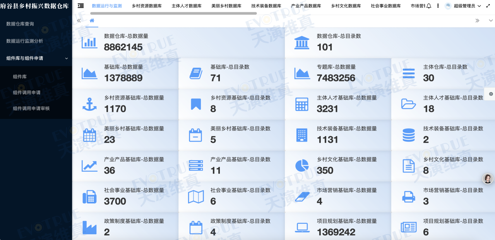Viewport: 495px width, 240px height.
Task: Click the pie chart icon on the 乡村文化基础库 card
Action: click(303, 165)
